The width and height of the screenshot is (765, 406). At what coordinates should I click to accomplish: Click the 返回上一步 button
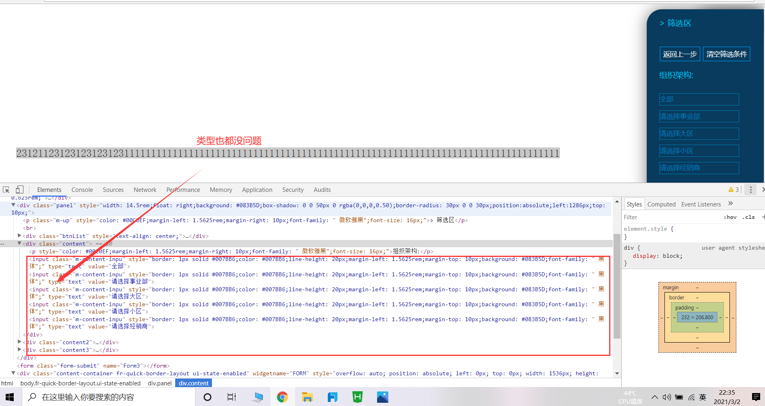680,54
